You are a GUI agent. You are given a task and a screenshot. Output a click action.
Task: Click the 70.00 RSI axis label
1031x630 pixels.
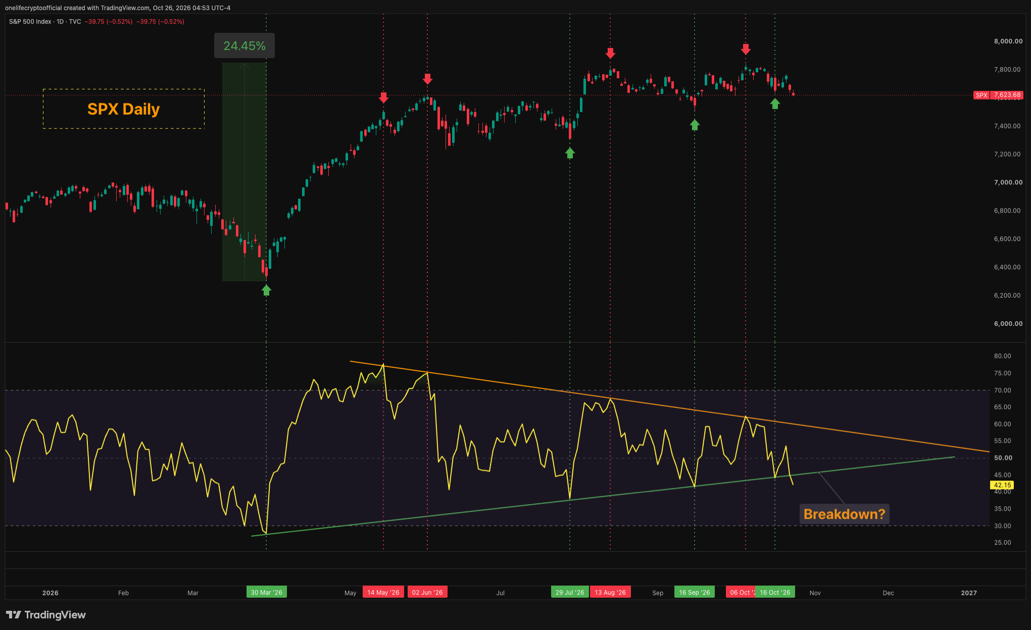pos(1003,391)
